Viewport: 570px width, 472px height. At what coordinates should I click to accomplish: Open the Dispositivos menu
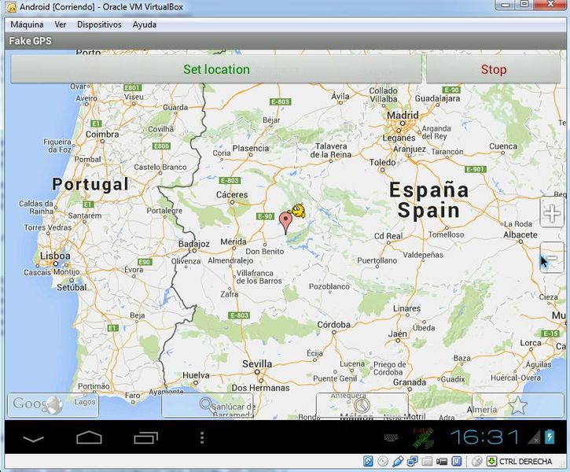coord(99,24)
